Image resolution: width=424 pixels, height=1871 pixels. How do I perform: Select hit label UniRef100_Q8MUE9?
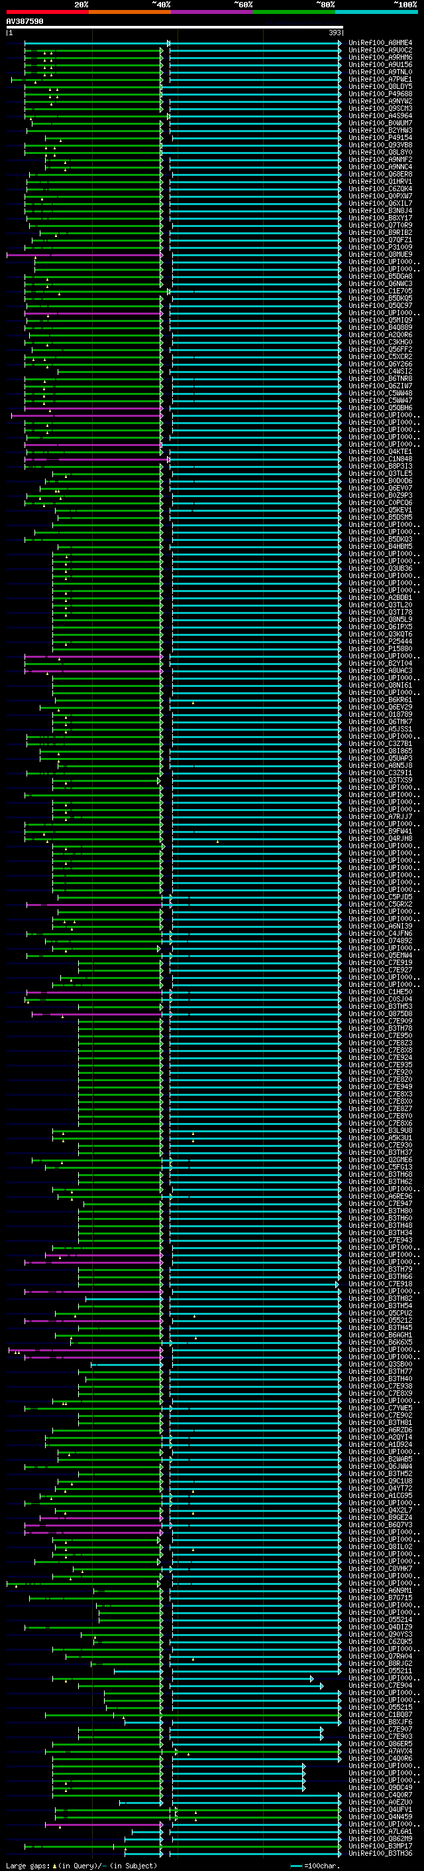click(380, 254)
